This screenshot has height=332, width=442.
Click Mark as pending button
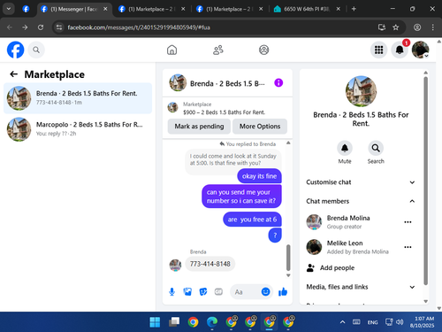(199, 127)
